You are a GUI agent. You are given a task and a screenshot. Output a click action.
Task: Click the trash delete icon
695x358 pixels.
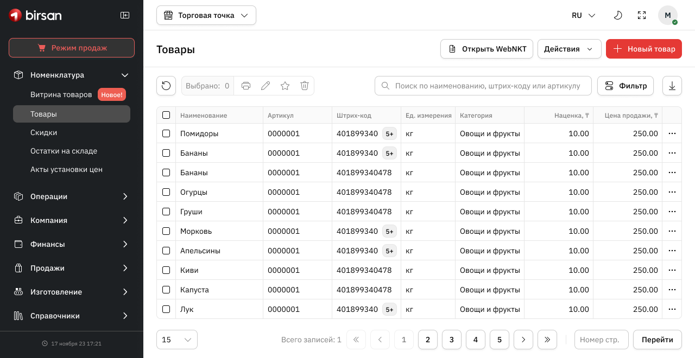pyautogui.click(x=305, y=86)
